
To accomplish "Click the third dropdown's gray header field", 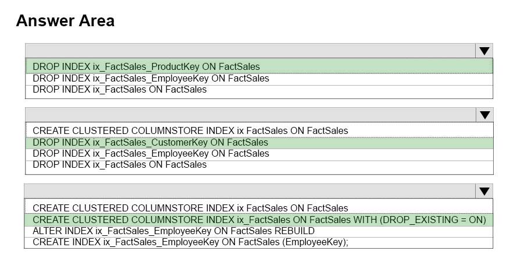I will click(x=251, y=192).
